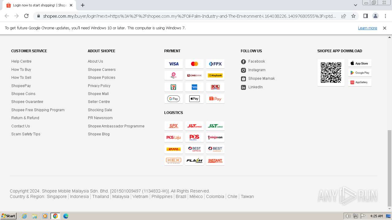Open the Help Centre link
Screen dimensions: 392x220
[x=21, y=61]
